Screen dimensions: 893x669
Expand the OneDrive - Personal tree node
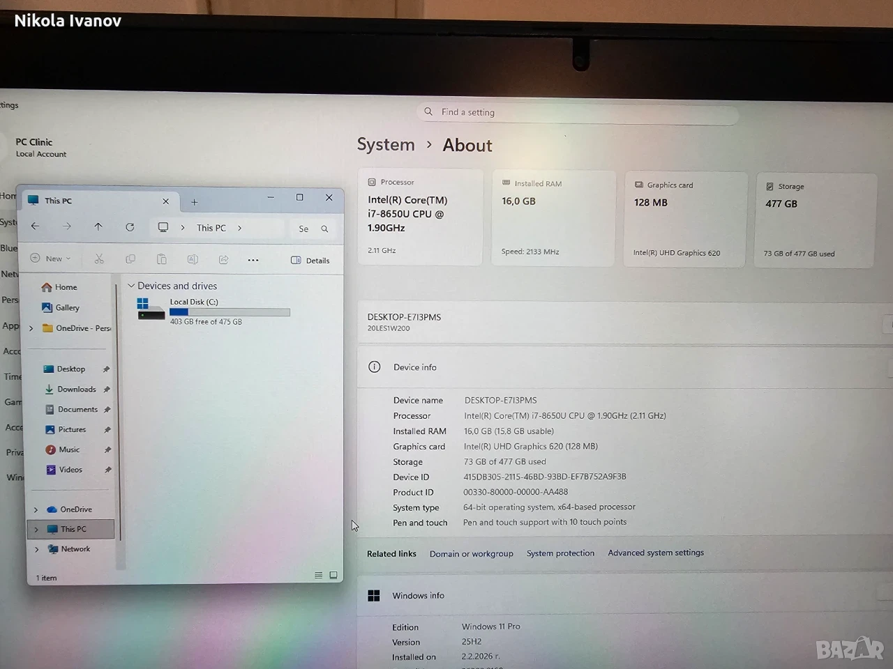[31, 328]
